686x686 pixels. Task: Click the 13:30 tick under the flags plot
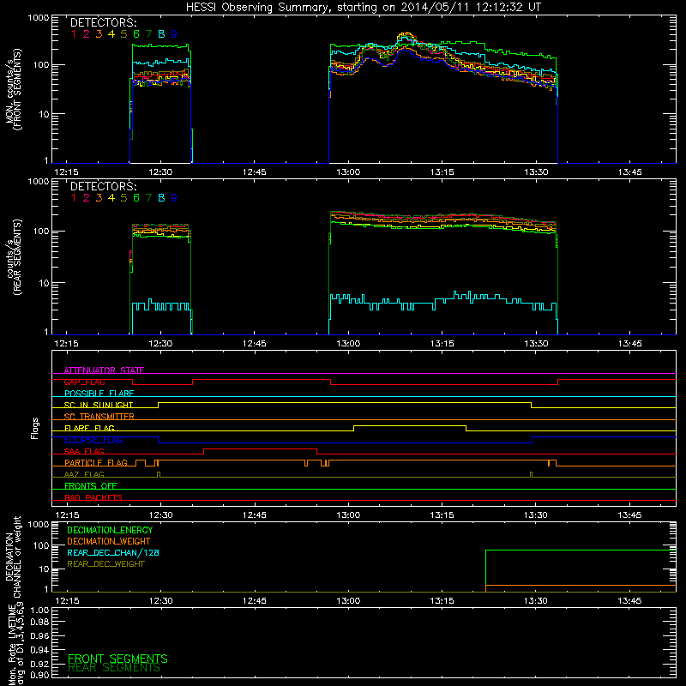pos(535,515)
